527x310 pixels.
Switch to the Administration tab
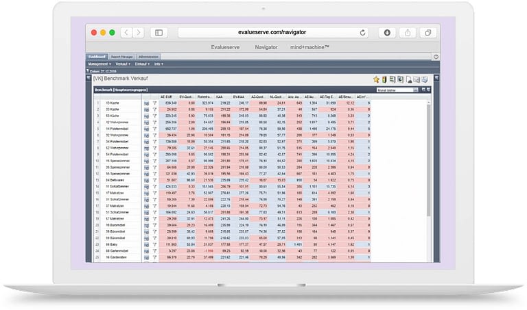(x=148, y=57)
